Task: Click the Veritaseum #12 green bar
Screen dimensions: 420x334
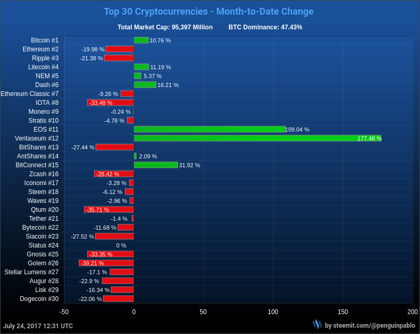Action: [257, 138]
